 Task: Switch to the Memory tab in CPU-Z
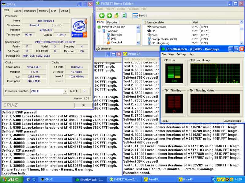tap(43, 11)
